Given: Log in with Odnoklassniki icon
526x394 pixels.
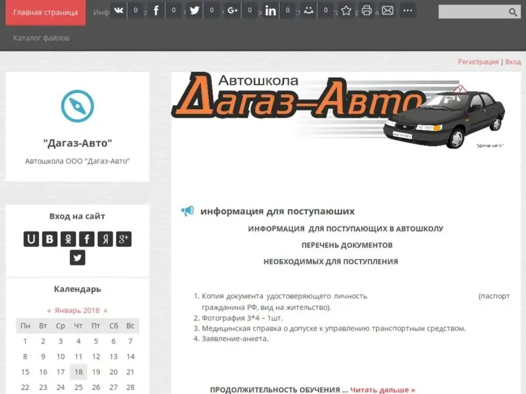Looking at the screenshot, I should point(68,239).
